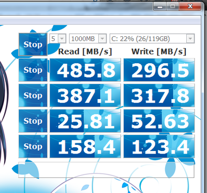This screenshot has height=193, width=207.
Task: Click the topmost Stop button beside the count dropdown
Action: pos(33,45)
